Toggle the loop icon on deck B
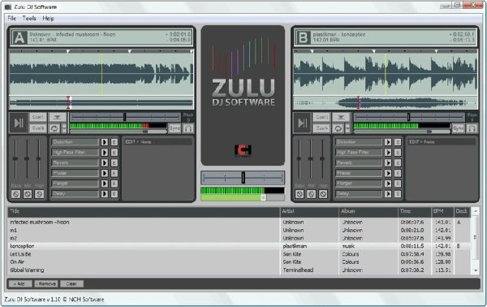 (338, 128)
